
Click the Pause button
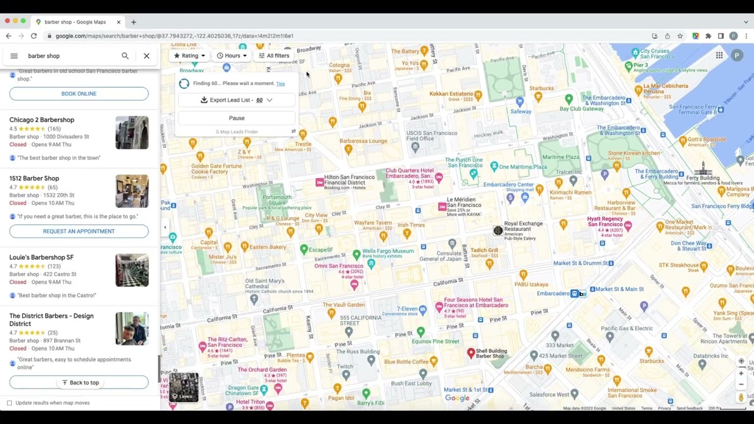coord(236,118)
